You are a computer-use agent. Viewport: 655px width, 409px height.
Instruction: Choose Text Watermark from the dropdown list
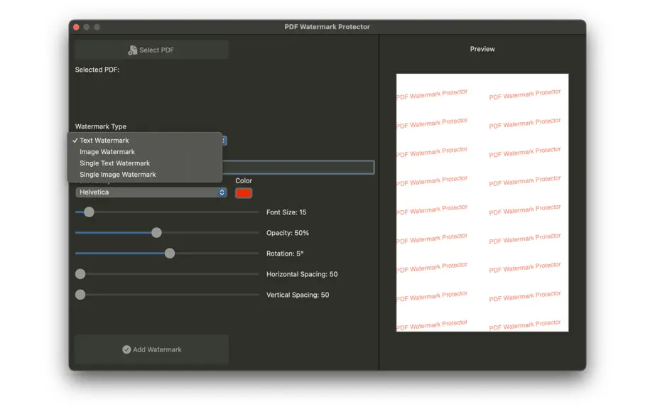coord(144,140)
